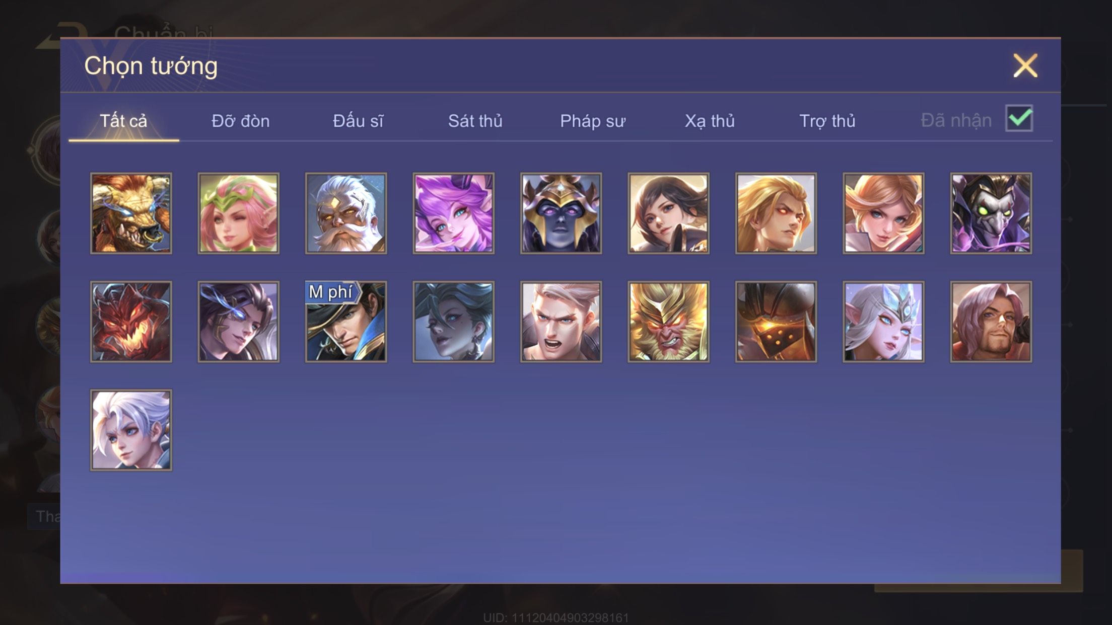Viewport: 1112px width, 625px height.
Task: Pick the red fire demon hero portrait
Action: [131, 322]
